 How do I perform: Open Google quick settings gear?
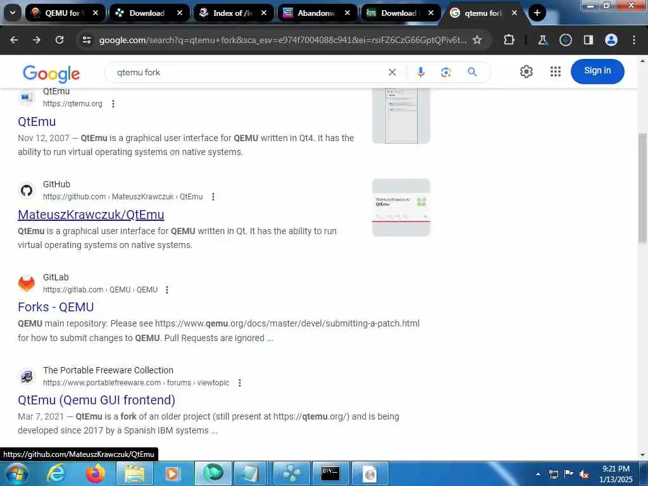[526, 72]
